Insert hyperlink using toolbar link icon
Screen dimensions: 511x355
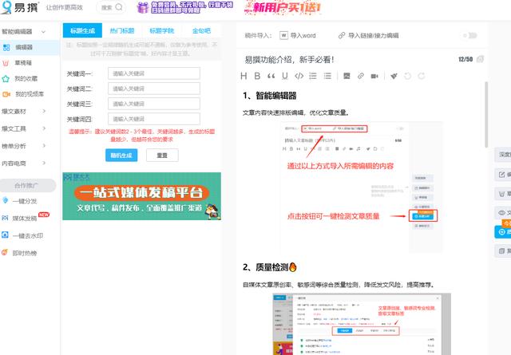tap(360, 76)
